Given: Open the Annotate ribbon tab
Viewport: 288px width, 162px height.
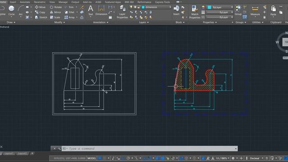Looking at the screenshot, I should (25, 2).
